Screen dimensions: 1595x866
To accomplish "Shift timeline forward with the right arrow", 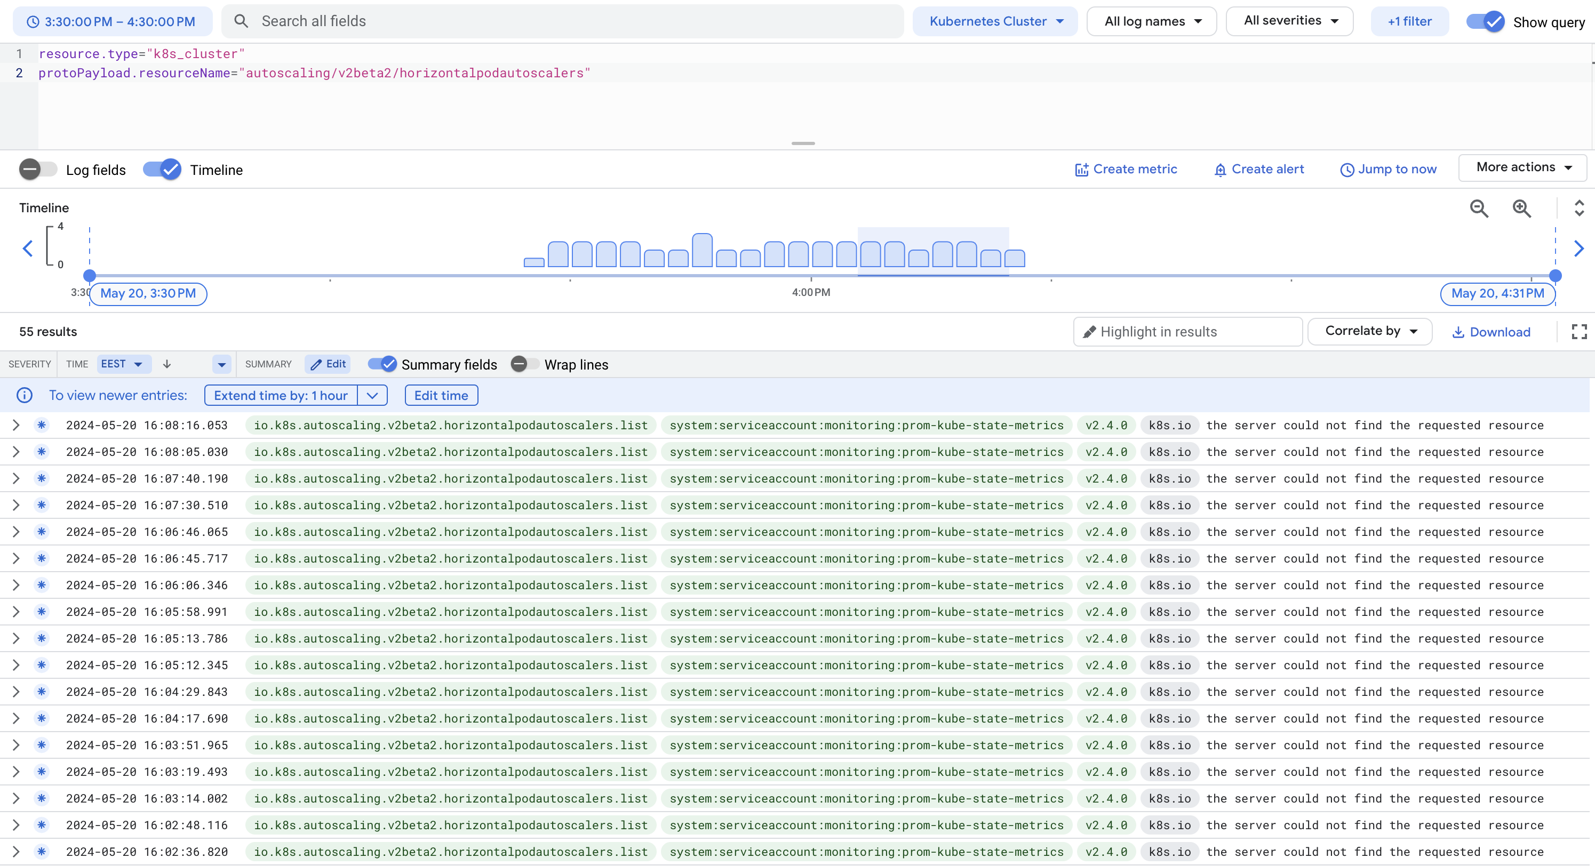I will [x=1578, y=249].
